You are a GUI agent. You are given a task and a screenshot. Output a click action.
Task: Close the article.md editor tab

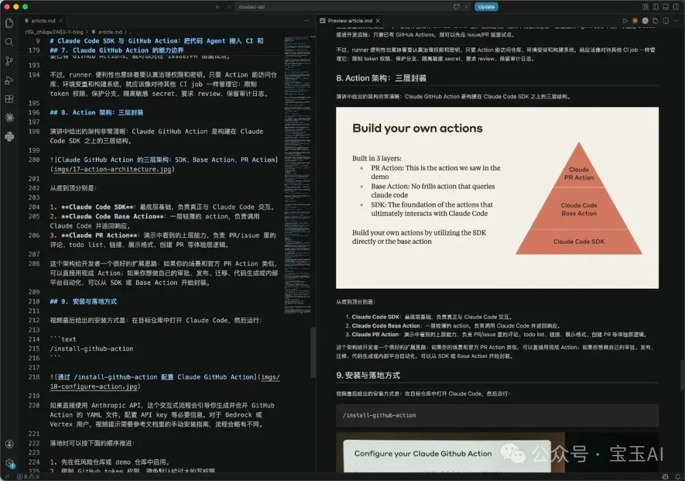click(x=61, y=20)
